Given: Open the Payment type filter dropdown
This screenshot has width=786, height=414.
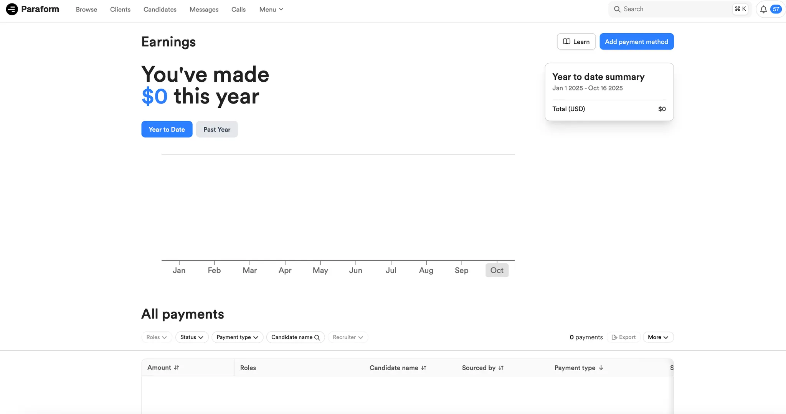Looking at the screenshot, I should 237,337.
